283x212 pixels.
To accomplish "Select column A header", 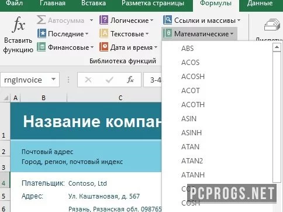I will pyautogui.click(x=15, y=98).
